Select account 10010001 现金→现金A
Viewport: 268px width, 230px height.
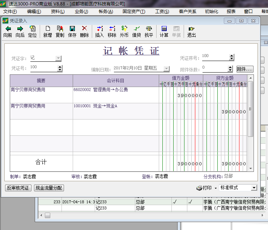(95, 106)
